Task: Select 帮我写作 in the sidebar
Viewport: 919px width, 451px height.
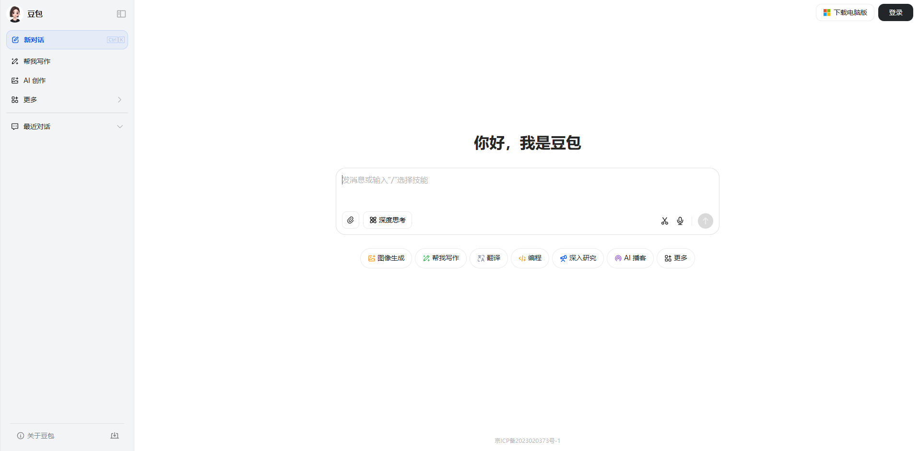Action: click(x=67, y=61)
